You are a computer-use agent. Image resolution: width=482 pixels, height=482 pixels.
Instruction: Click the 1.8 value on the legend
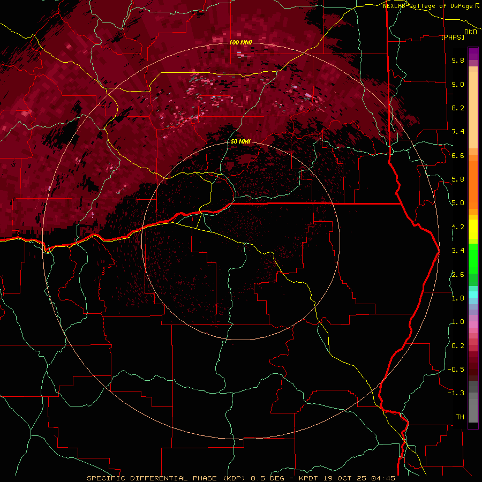[458, 298]
